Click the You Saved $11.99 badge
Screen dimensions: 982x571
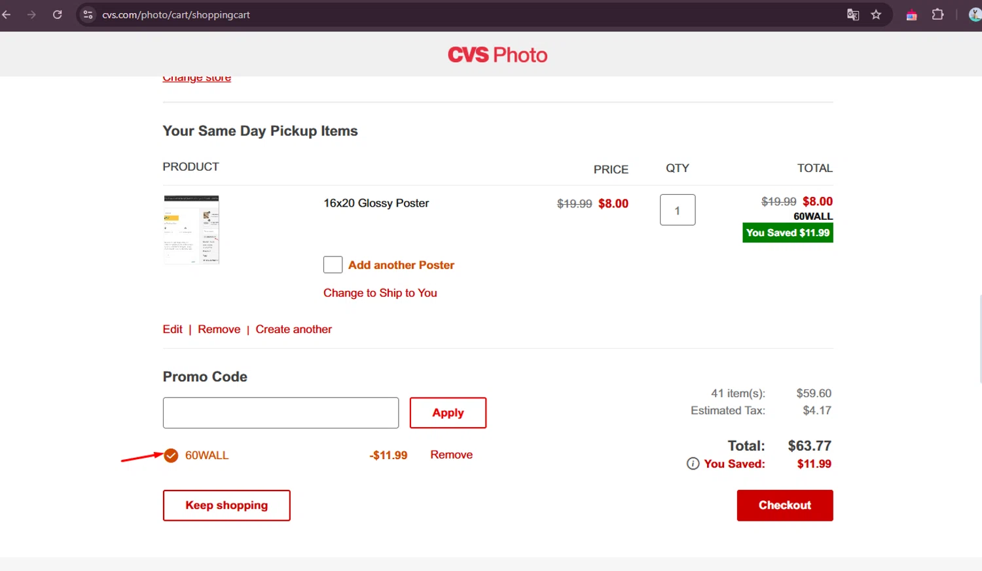[x=788, y=233]
